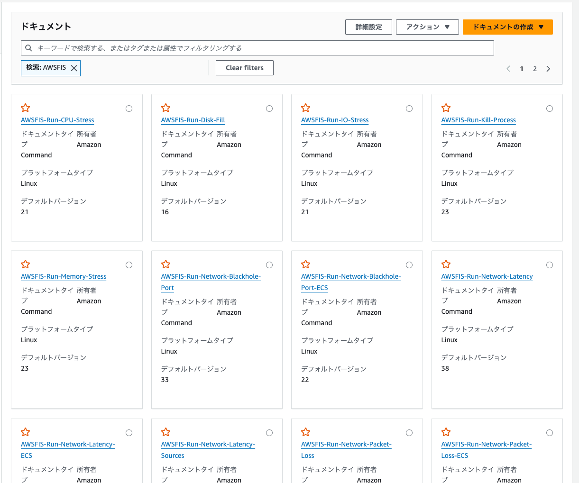
Task: Favorite the AWSFIS-Run-Network-Packet-Loss star
Action: 306,432
